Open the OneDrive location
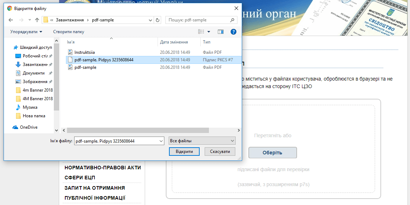 tap(29, 127)
